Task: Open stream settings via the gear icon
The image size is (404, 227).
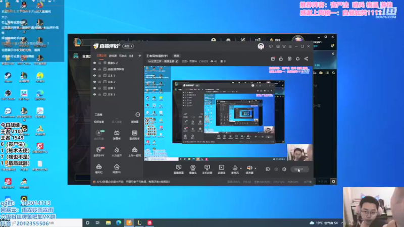Action: pos(284,169)
